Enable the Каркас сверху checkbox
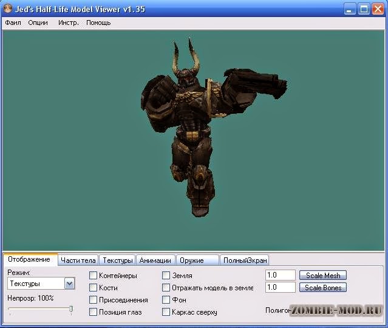This screenshot has width=388, height=328. click(166, 312)
